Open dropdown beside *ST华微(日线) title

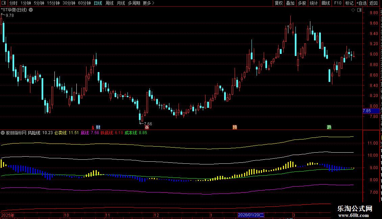31,10
